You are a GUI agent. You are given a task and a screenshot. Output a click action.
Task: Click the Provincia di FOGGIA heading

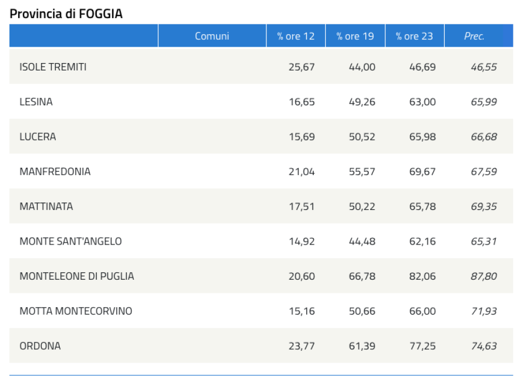click(x=66, y=14)
